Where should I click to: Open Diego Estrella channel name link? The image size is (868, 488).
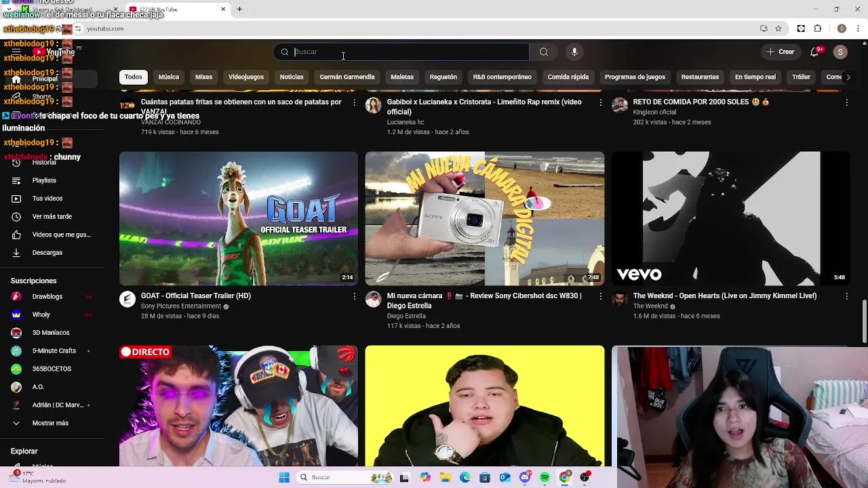(406, 316)
